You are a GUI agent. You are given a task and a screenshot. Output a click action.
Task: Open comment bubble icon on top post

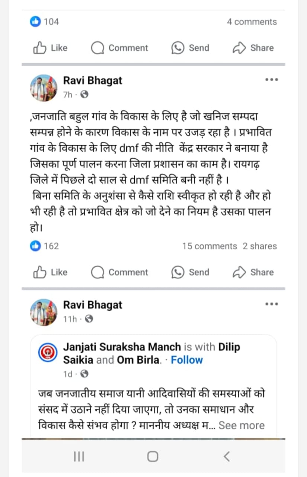click(x=97, y=48)
